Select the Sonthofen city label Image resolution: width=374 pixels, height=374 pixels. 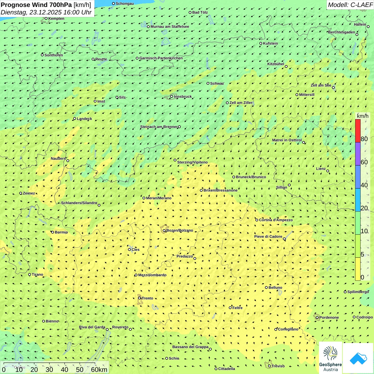(x=54, y=55)
